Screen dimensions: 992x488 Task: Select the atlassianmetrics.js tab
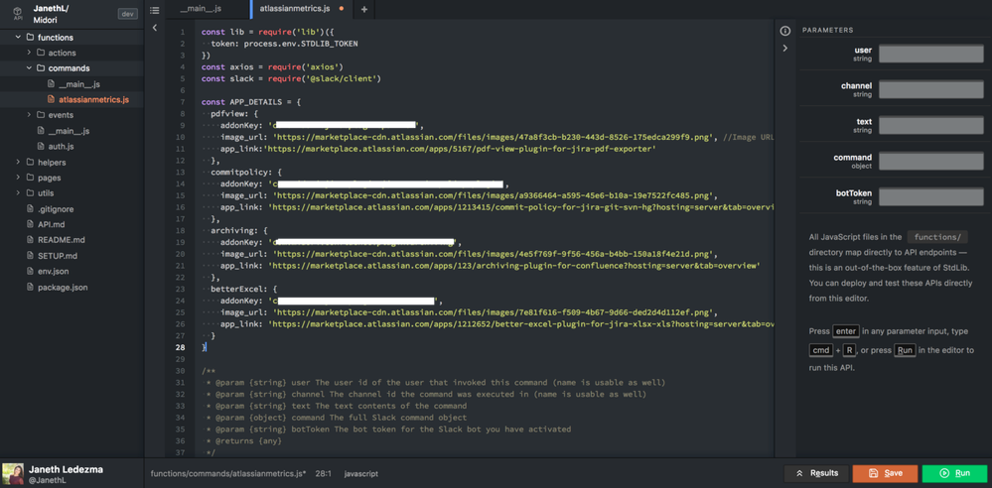point(295,9)
